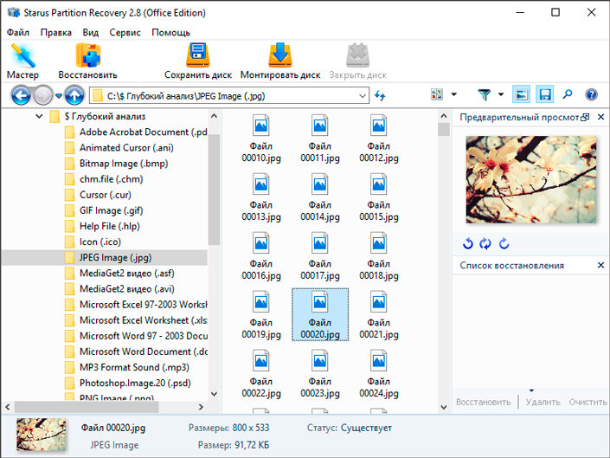This screenshot has height=458, width=610.
Task: Expand the address path dropdown
Action: (x=363, y=96)
